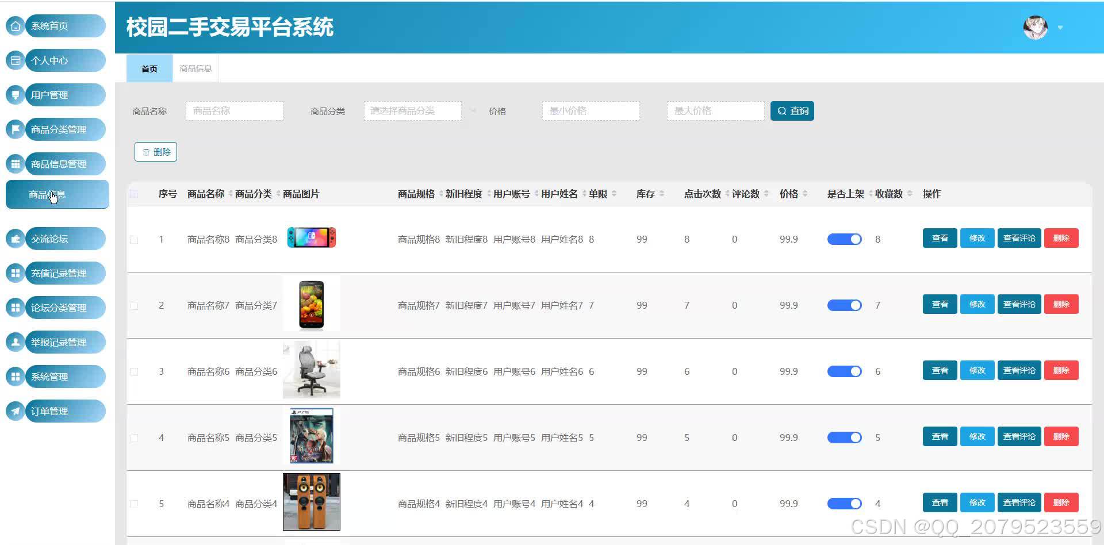Click the user icon beside 举报记录管理
This screenshot has height=545, width=1104.
point(16,342)
